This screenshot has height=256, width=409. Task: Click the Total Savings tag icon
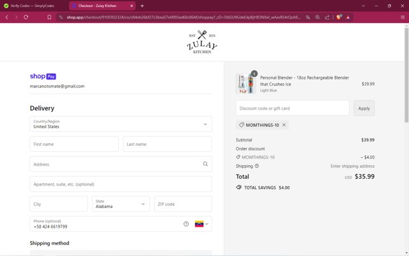coord(238,188)
